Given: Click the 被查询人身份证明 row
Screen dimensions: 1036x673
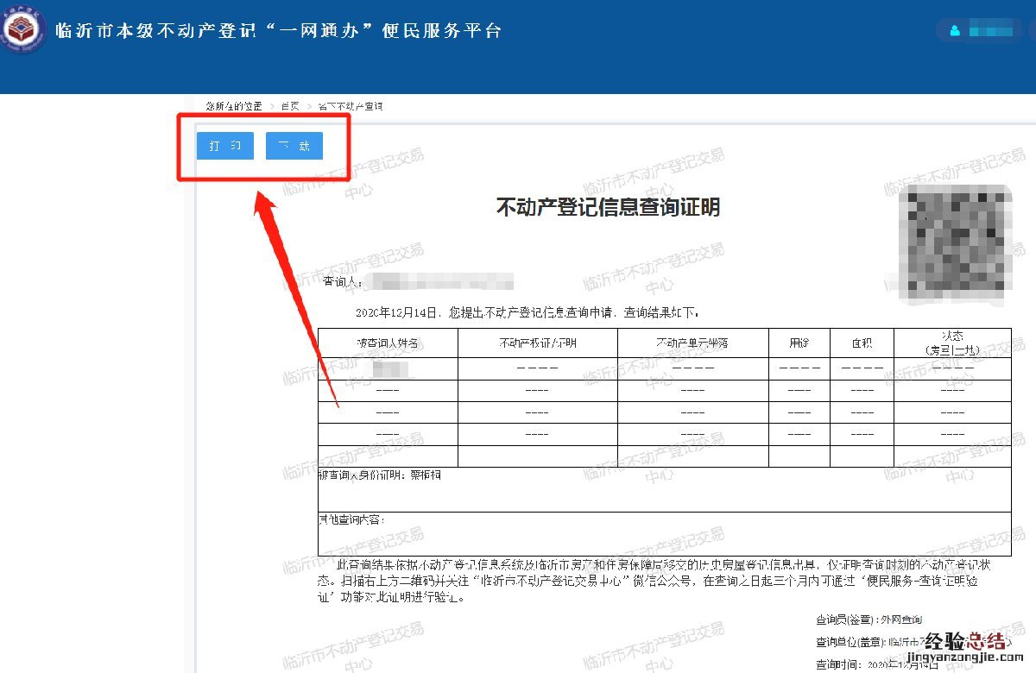Looking at the screenshot, I should pyautogui.click(x=664, y=489).
